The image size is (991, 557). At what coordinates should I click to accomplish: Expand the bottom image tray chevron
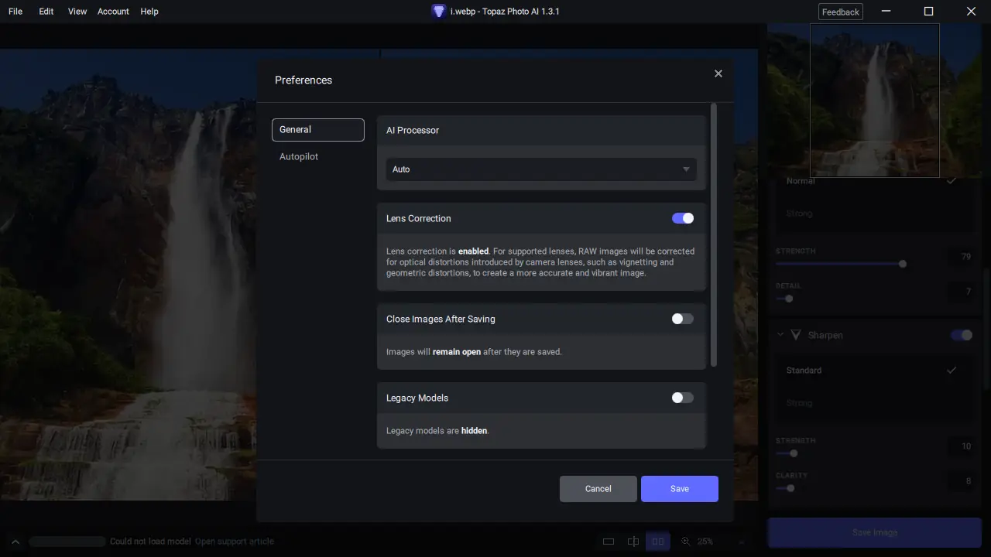point(15,542)
